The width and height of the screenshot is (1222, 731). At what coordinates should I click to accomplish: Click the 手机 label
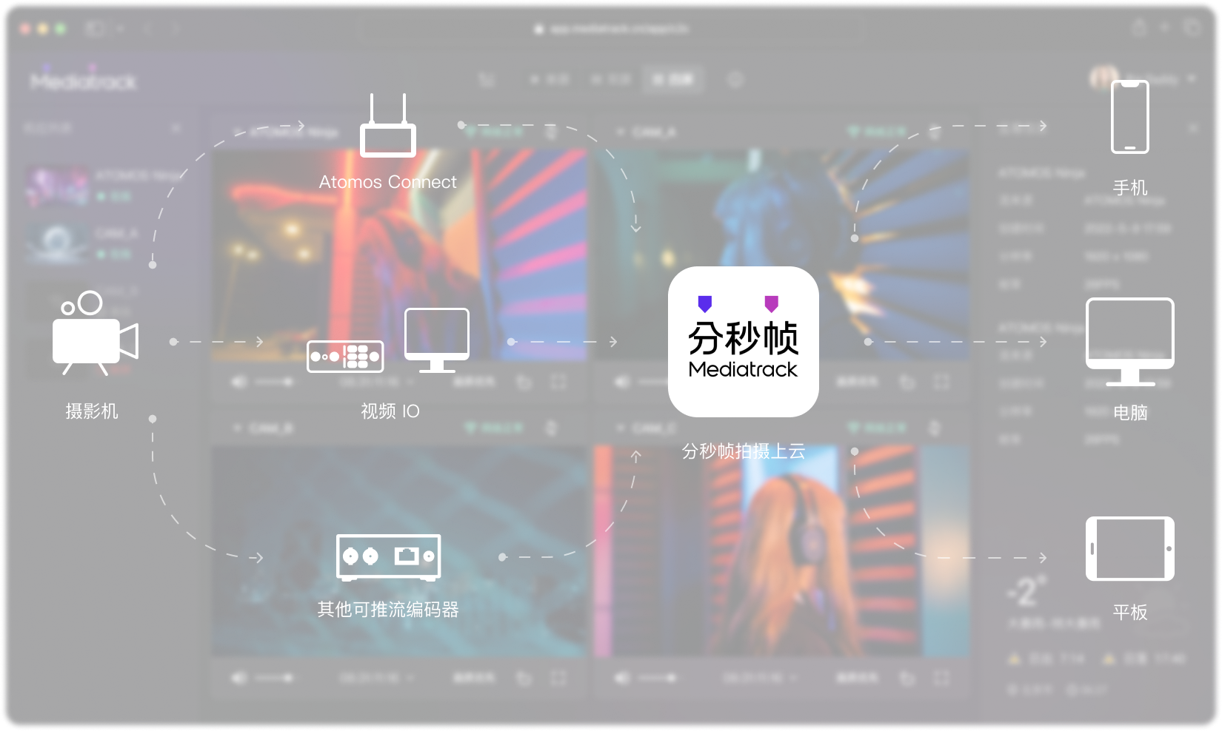click(x=1130, y=188)
